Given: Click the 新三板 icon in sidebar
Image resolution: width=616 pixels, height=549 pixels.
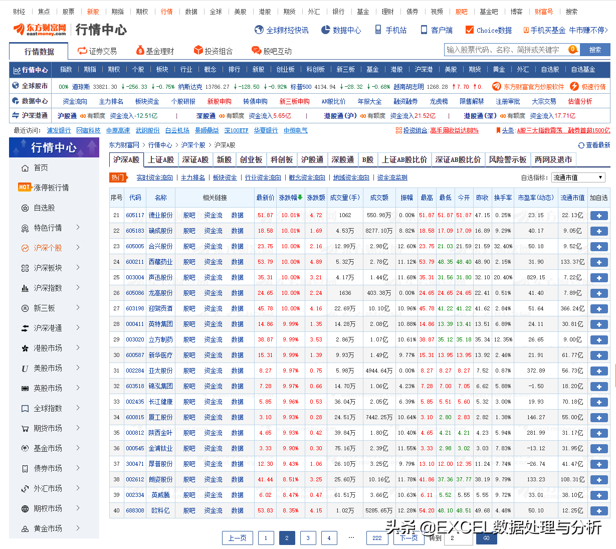Looking at the screenshot, I should pyautogui.click(x=25, y=308).
